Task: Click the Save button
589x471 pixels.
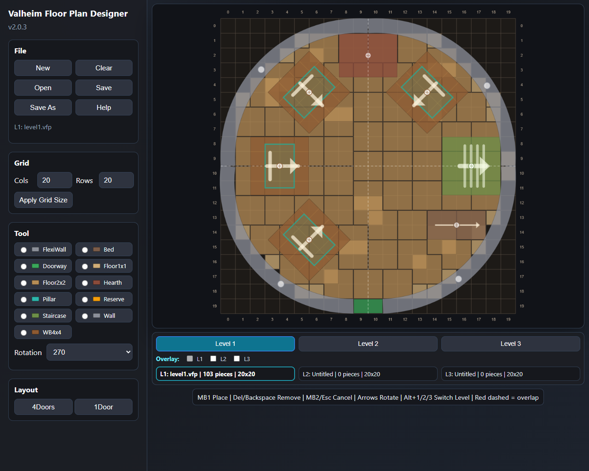Action: click(x=104, y=88)
